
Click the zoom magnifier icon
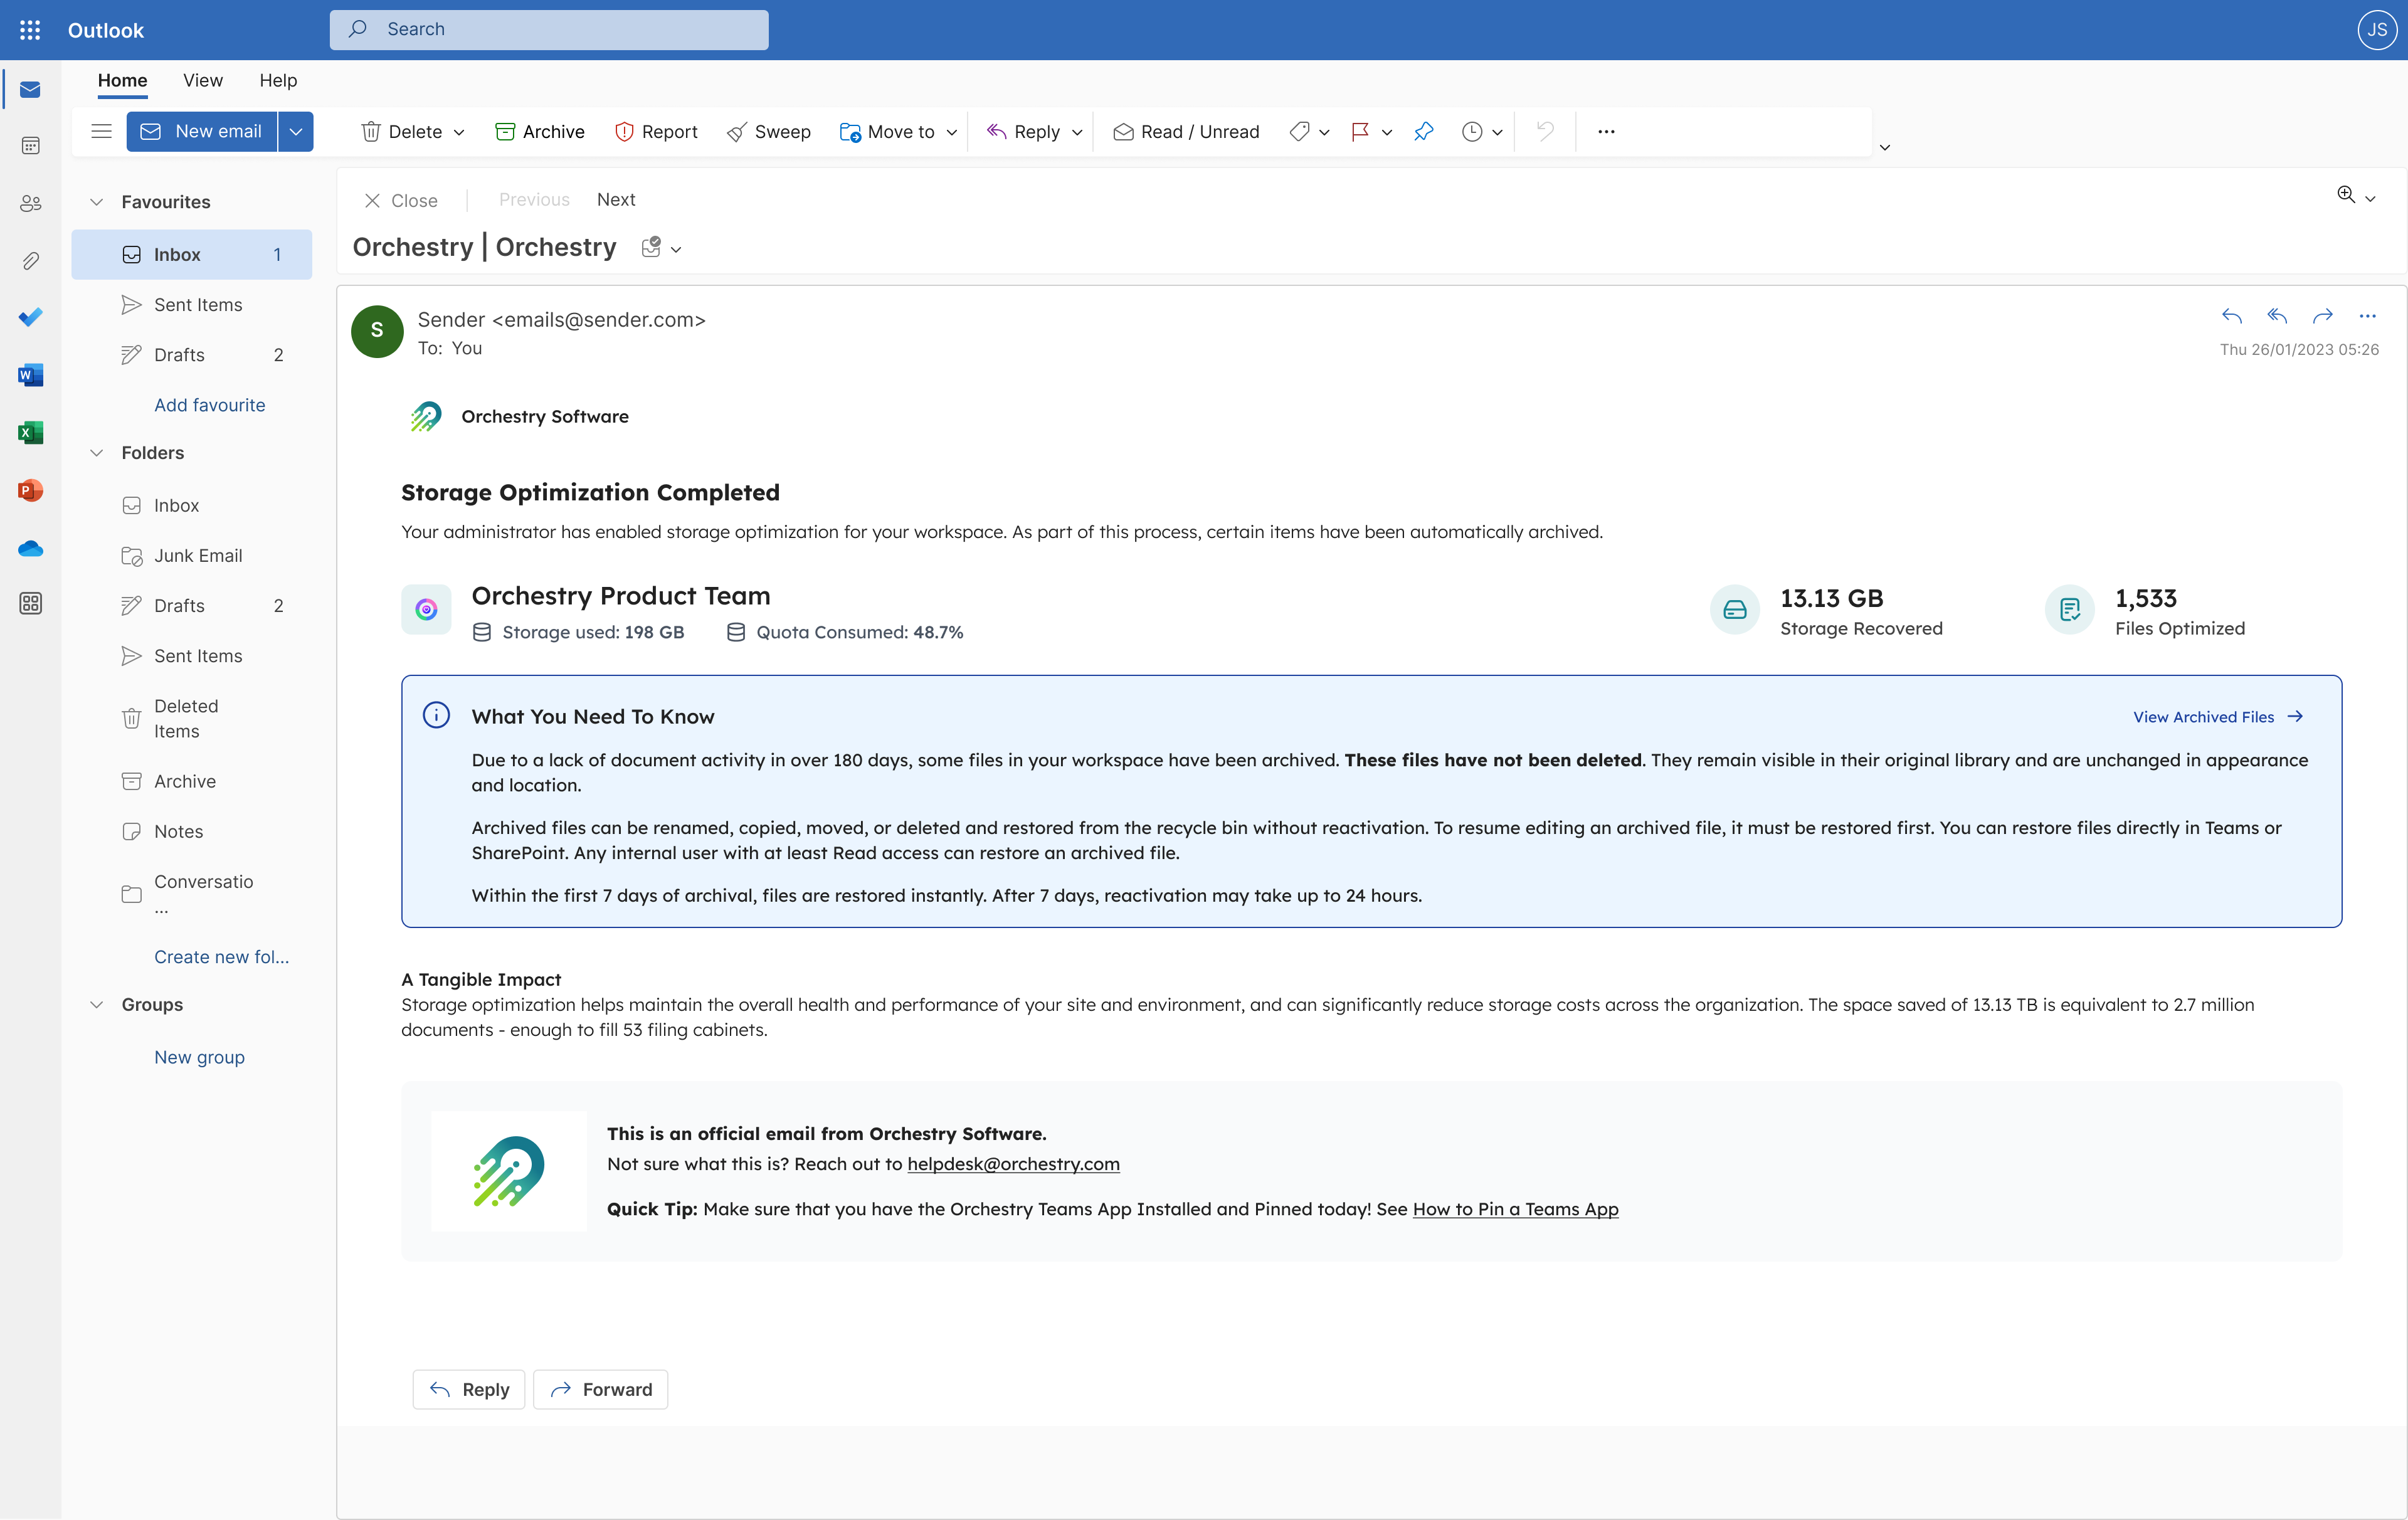pyautogui.click(x=2346, y=195)
